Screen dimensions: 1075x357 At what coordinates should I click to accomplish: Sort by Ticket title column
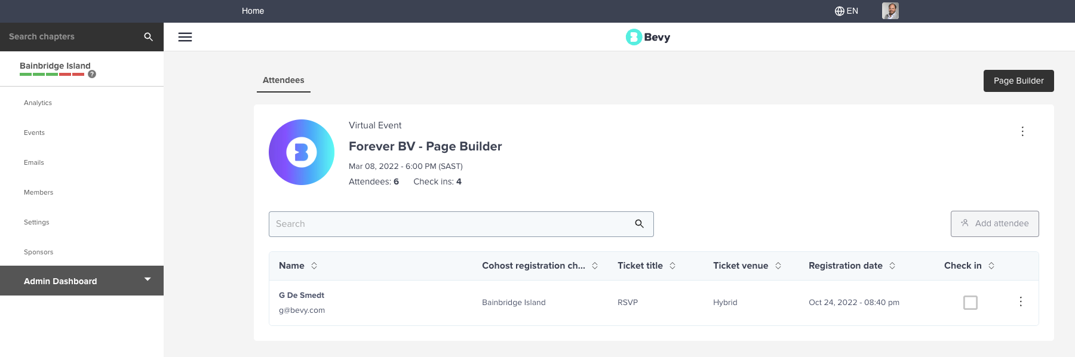[672, 266]
